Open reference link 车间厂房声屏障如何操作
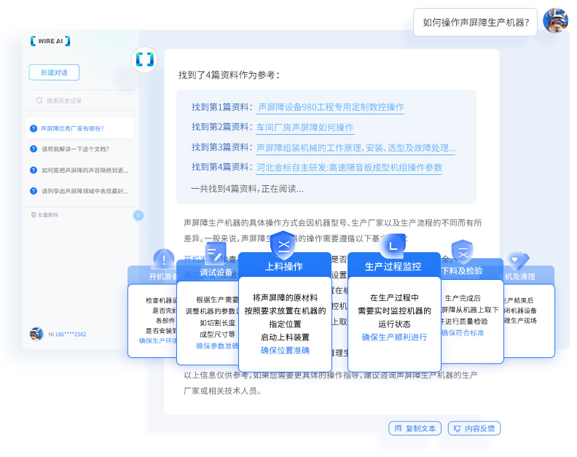This screenshot has width=577, height=457. click(x=305, y=128)
